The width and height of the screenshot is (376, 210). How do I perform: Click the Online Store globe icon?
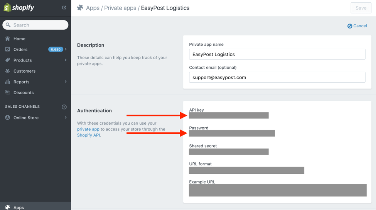click(x=8, y=117)
